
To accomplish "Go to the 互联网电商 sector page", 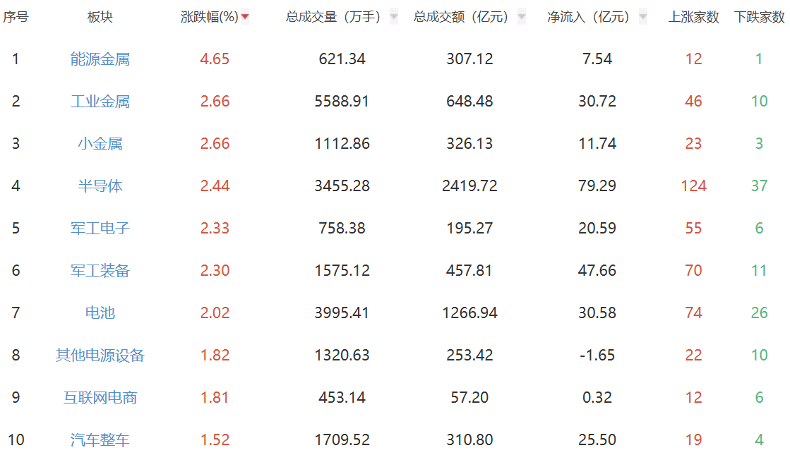I will point(100,398).
